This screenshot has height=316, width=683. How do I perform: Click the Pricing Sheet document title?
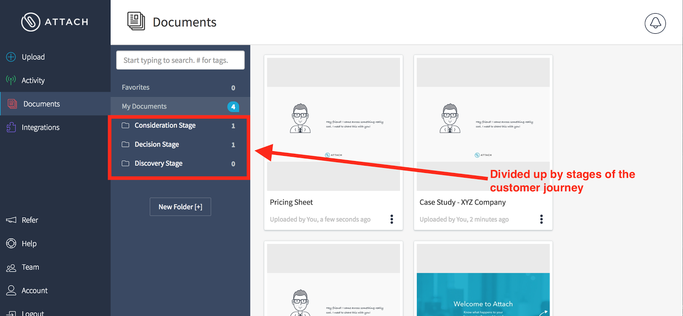click(291, 202)
